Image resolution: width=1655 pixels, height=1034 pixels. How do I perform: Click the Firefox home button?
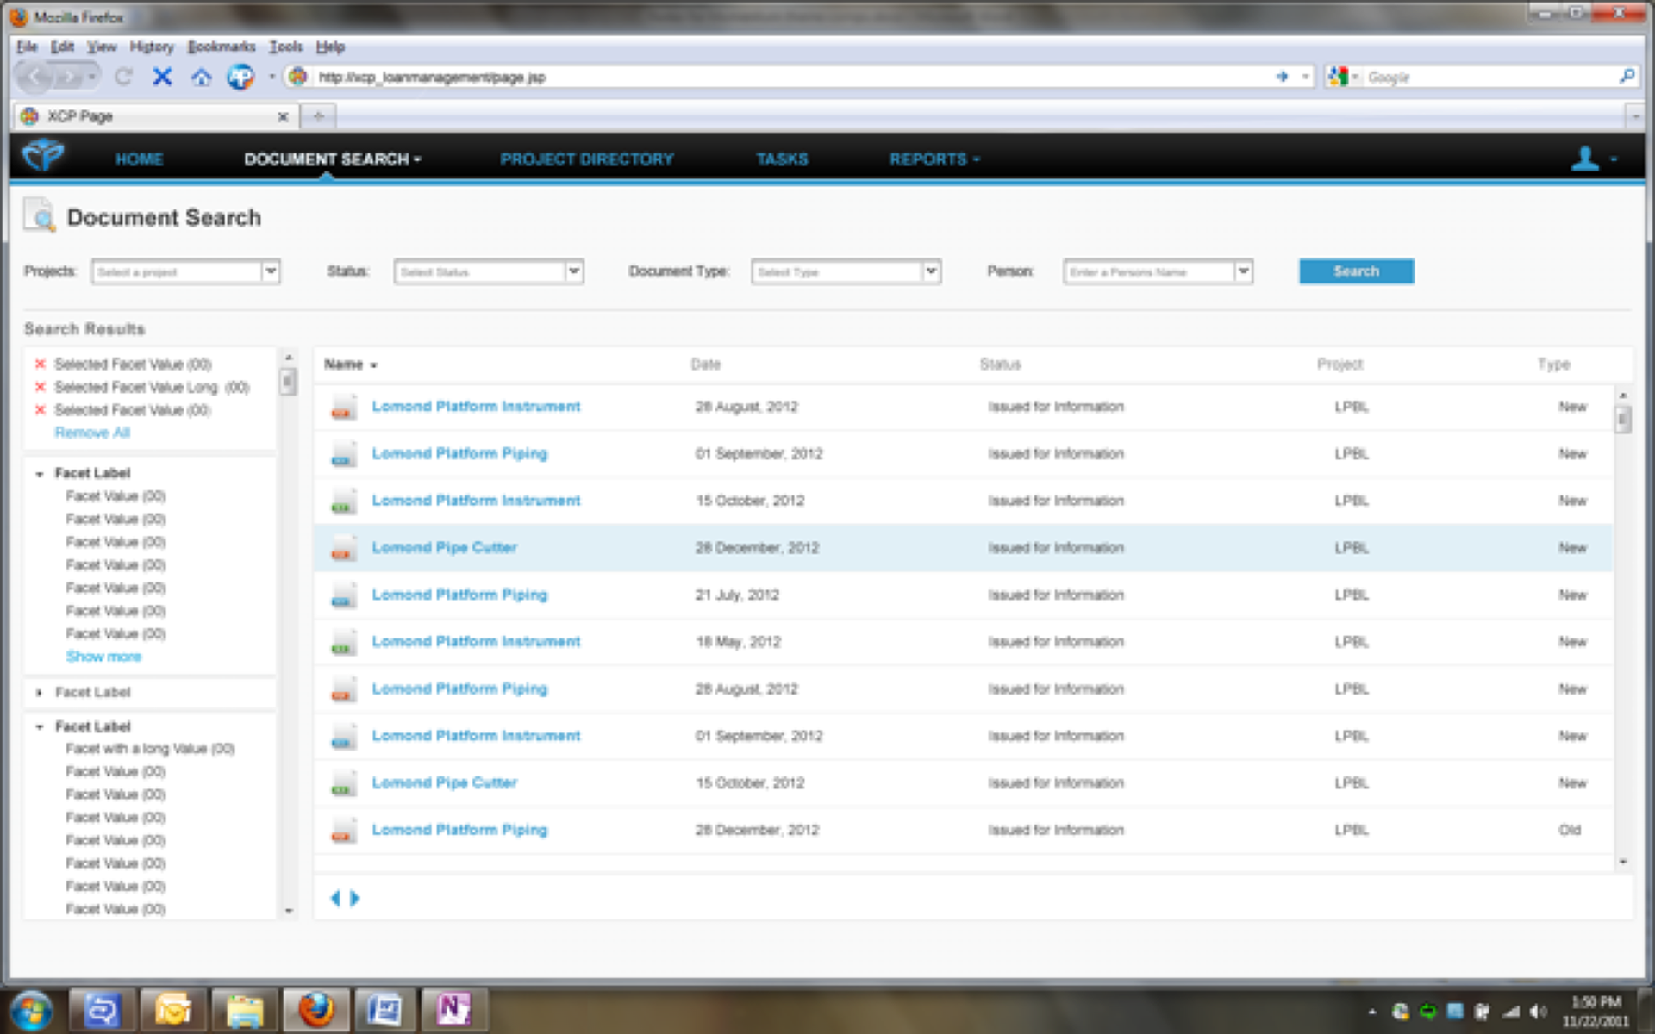201,78
